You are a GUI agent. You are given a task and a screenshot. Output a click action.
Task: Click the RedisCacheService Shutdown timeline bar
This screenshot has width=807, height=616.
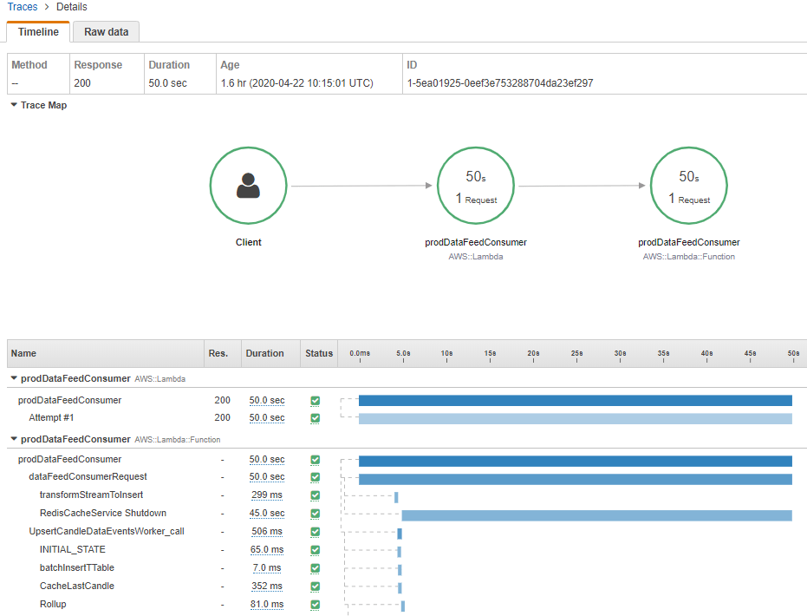click(597, 515)
